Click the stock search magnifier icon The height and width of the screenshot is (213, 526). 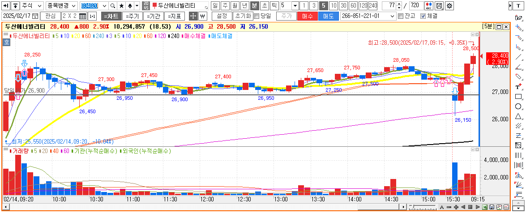[113, 6]
